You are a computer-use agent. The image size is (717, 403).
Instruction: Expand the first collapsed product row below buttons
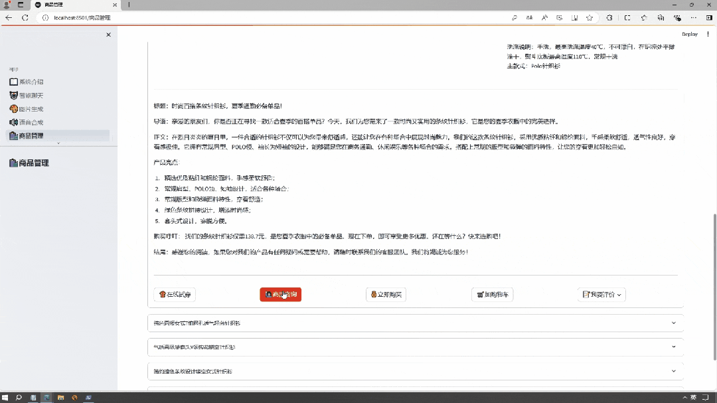(x=415, y=323)
